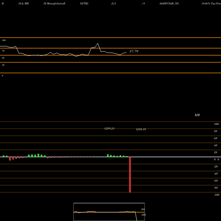Viewport: 221px width, 221px height.
Task: Click the RSI axis label 30
Action: tap(3, 65)
